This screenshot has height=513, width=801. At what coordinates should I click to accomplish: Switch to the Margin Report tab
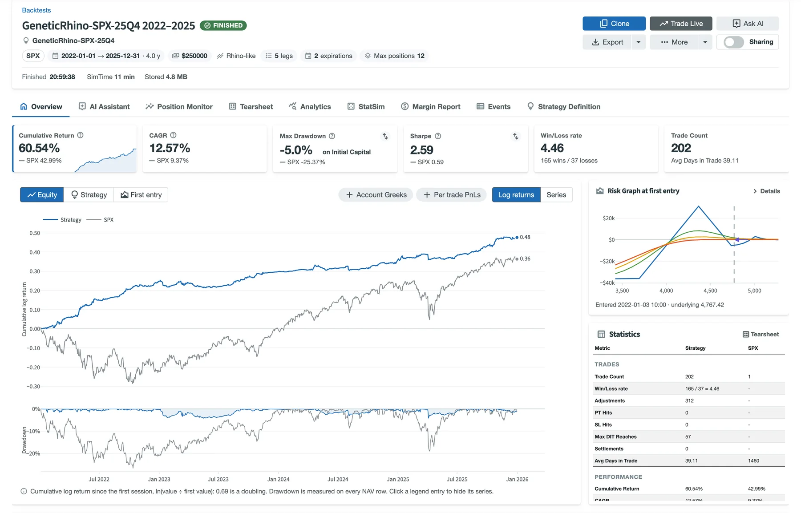click(431, 107)
